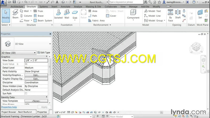Open the default 3D view icon

[x=63, y=2]
